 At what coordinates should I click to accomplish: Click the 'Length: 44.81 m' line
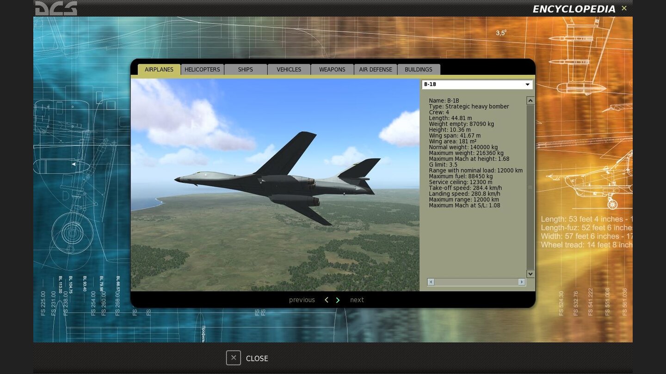click(450, 118)
